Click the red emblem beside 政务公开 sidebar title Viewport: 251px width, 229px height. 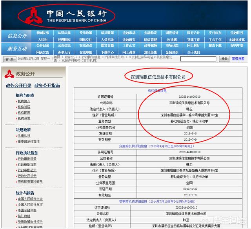[8, 73]
